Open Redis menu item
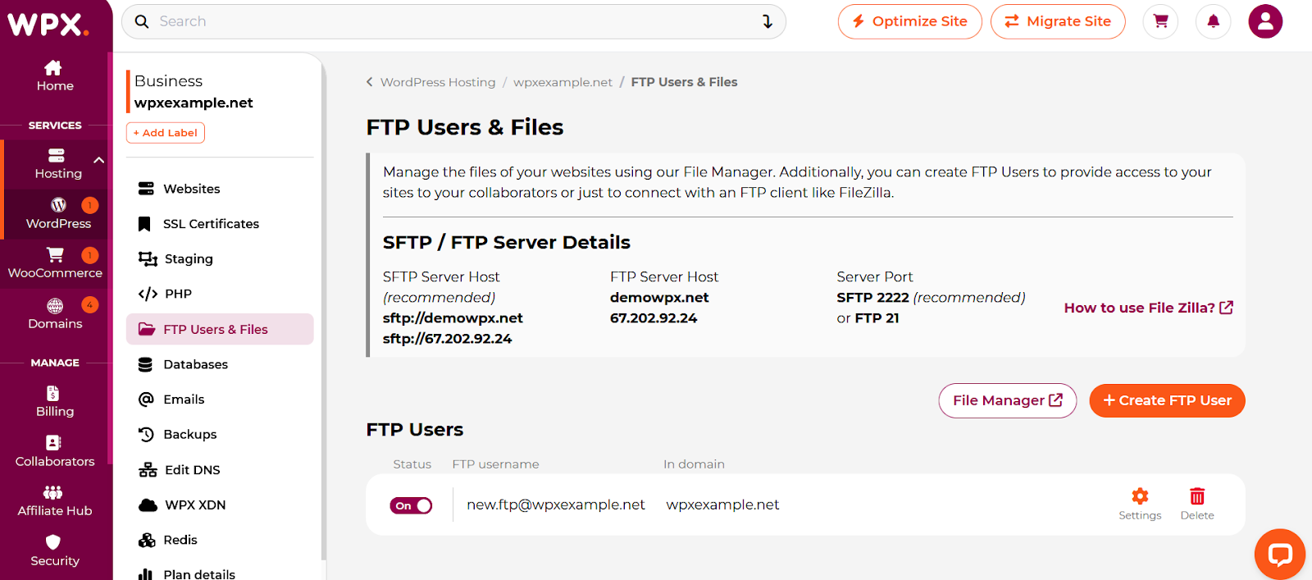The image size is (1312, 580). [x=220, y=540]
